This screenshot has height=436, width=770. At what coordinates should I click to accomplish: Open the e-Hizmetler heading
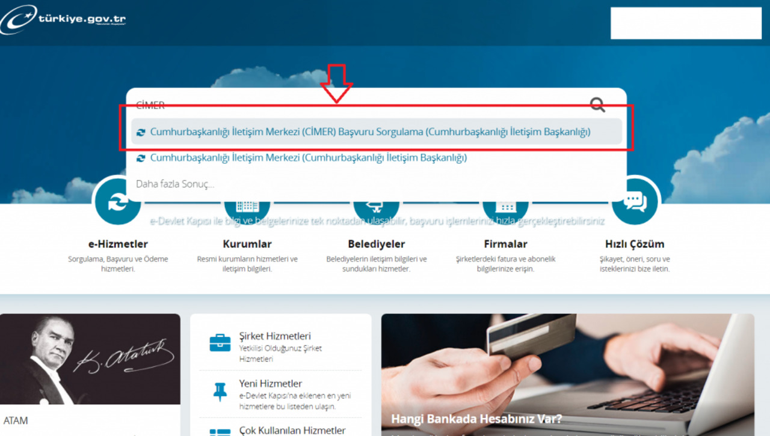pos(118,244)
